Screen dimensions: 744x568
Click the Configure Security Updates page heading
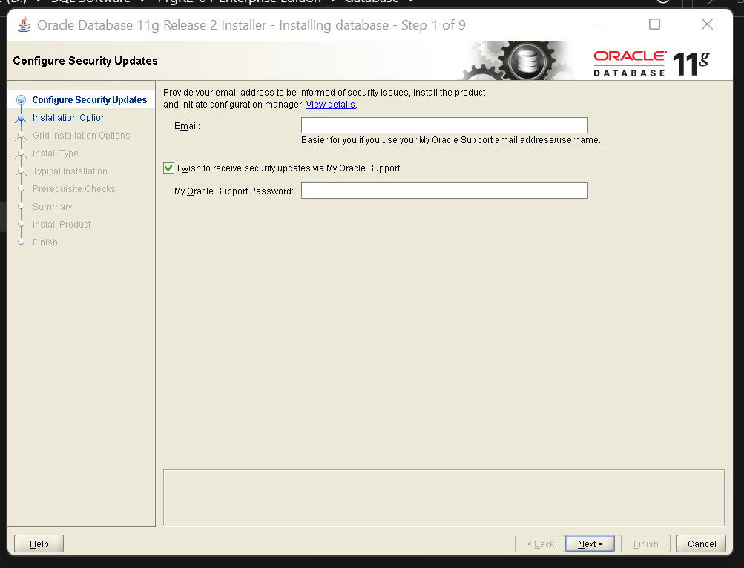(x=85, y=61)
